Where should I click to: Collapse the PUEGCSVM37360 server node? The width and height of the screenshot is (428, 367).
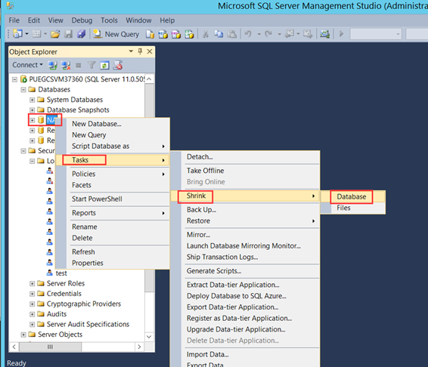tap(14, 79)
